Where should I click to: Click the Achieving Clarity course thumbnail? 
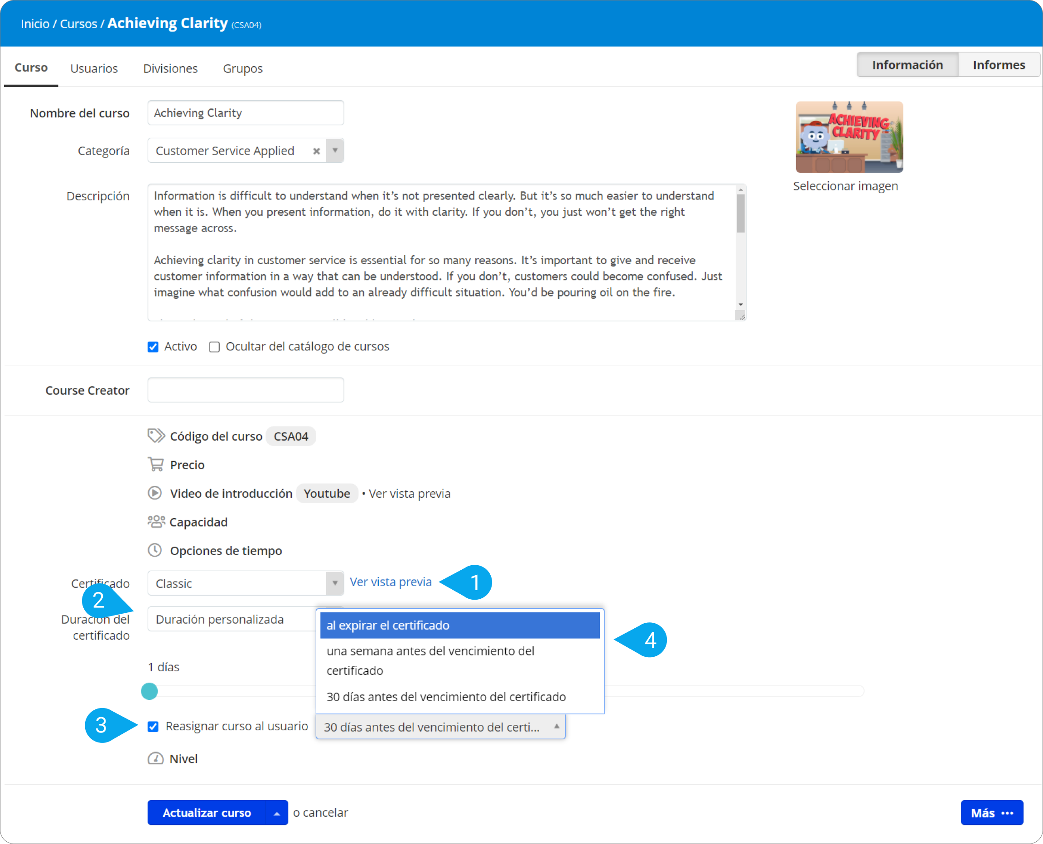click(x=849, y=137)
